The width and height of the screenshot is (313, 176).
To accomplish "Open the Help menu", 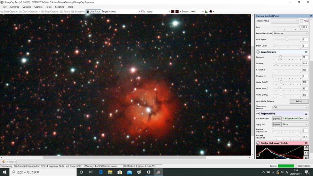I will (71, 7).
